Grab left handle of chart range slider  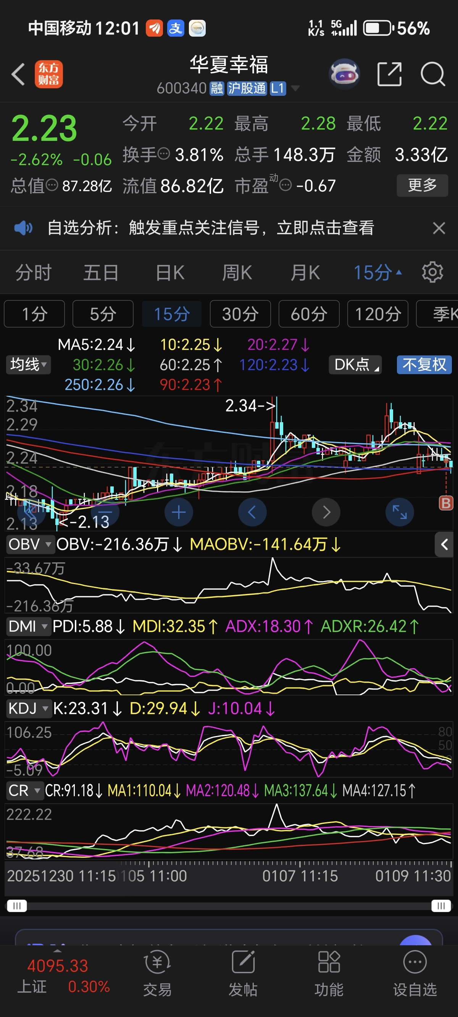[x=17, y=905]
